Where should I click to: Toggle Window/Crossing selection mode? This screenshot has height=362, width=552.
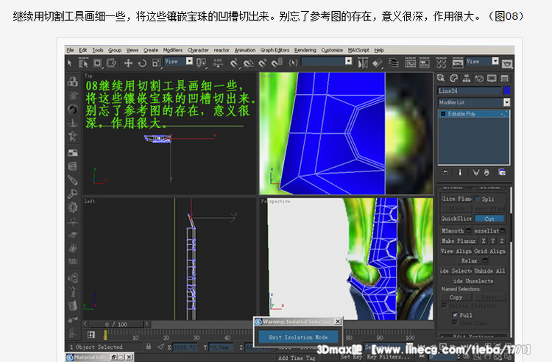click(x=111, y=63)
